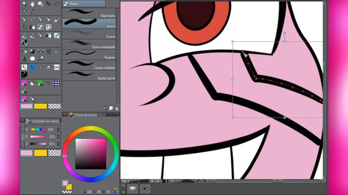The image size is (348, 195).
Task: Select the Hand move-view tool
Action: (x=33, y=4)
